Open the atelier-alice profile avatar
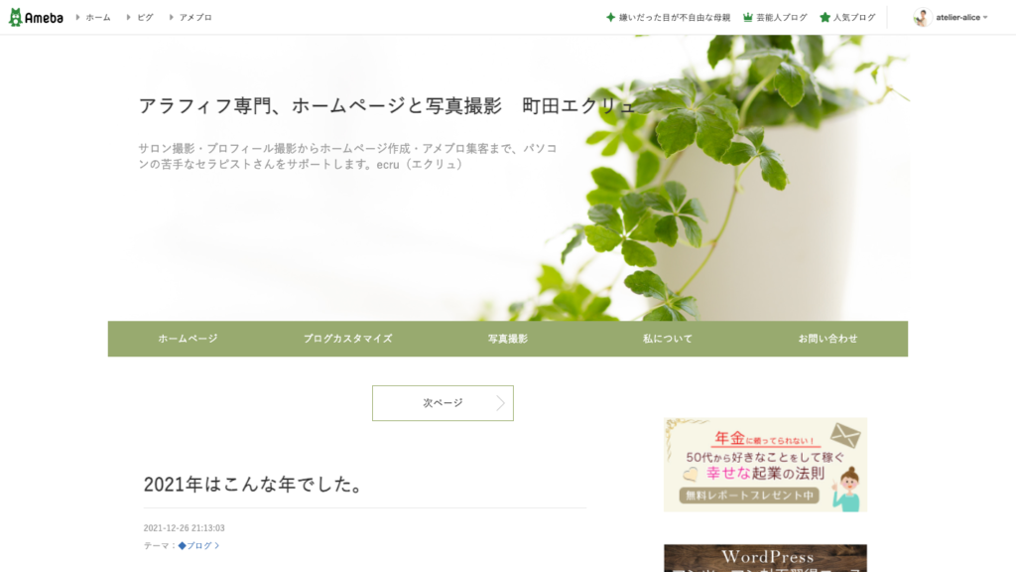The width and height of the screenshot is (1016, 572). (x=922, y=18)
